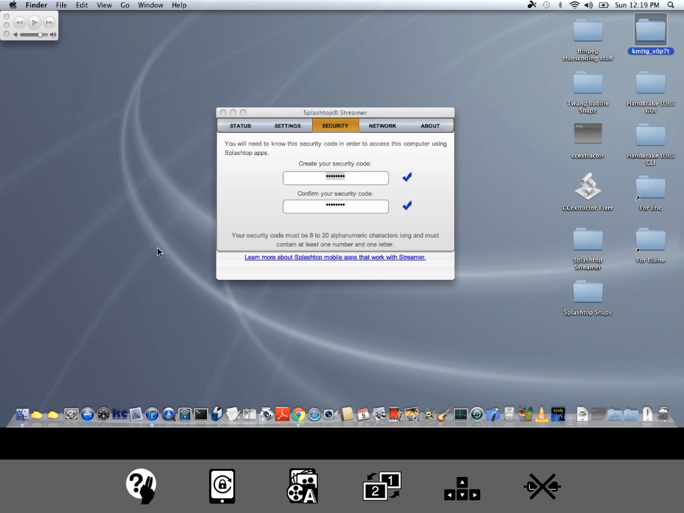Viewport: 684px width, 513px height.
Task: Launch iTunes from the dock
Action: point(152,414)
